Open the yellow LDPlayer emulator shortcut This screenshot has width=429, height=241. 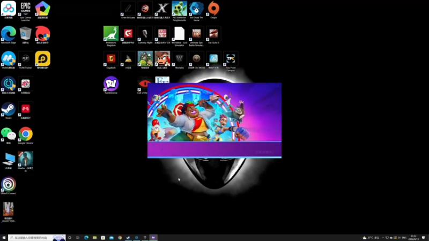43,60
